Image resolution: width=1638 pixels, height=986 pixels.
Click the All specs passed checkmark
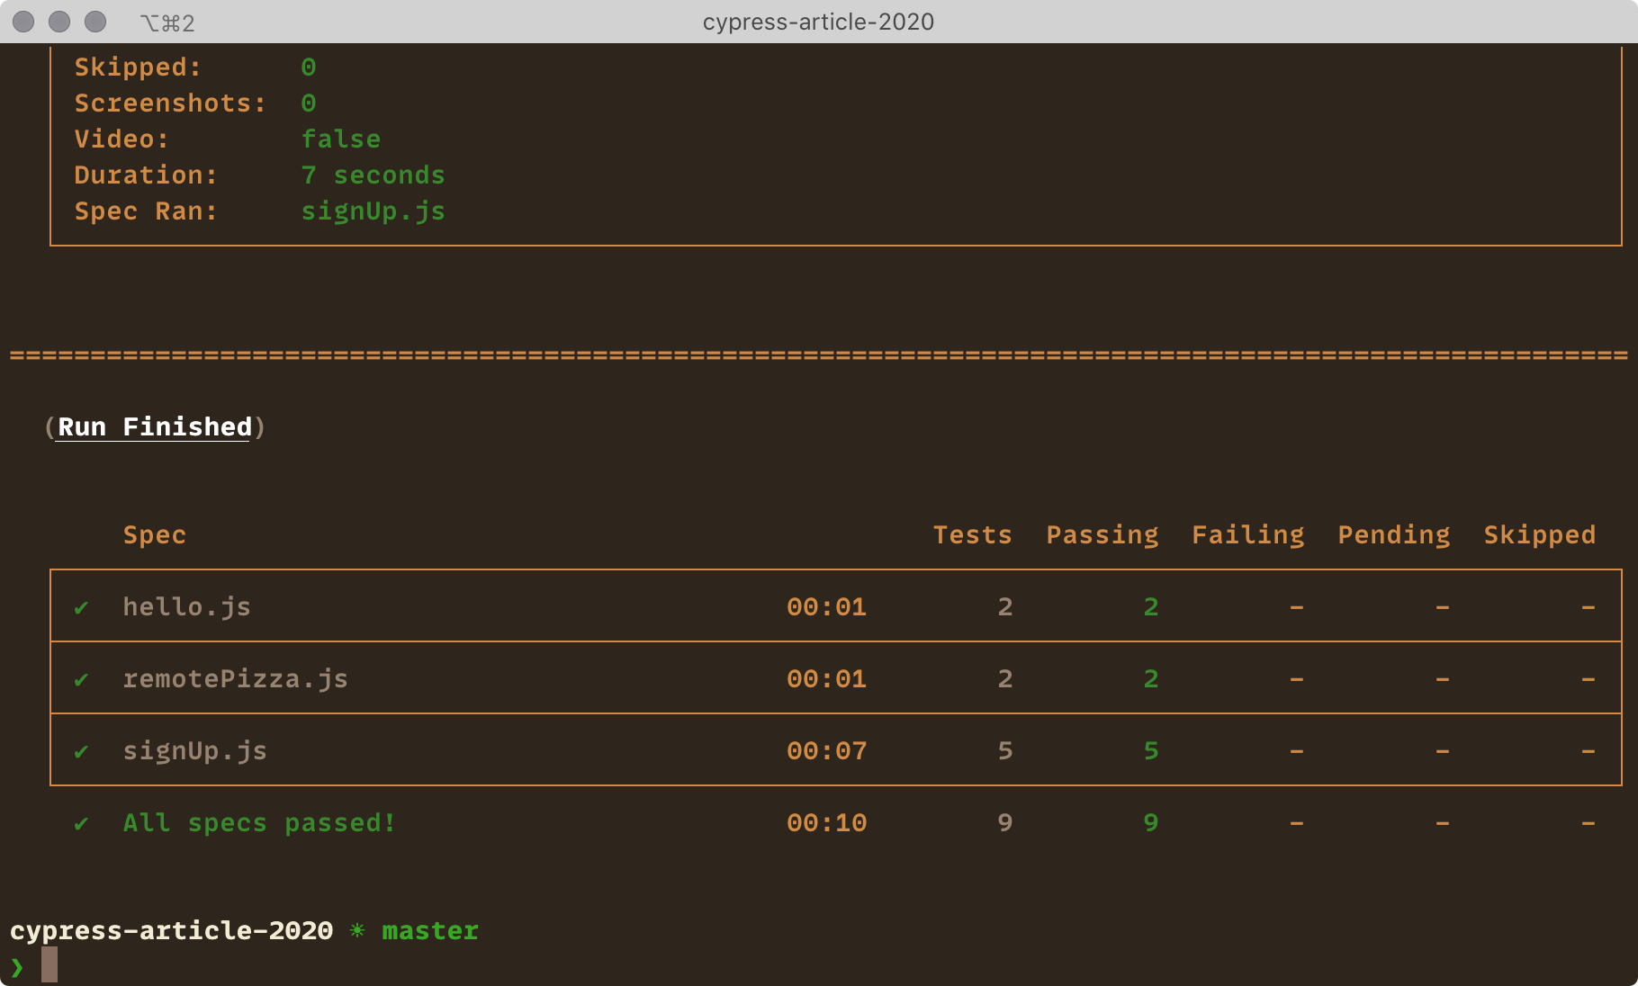coord(80,822)
